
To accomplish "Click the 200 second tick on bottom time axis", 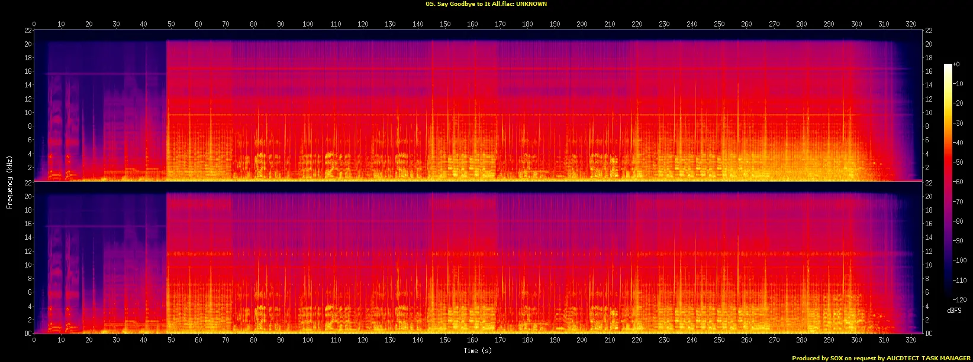I will pyautogui.click(x=582, y=340).
